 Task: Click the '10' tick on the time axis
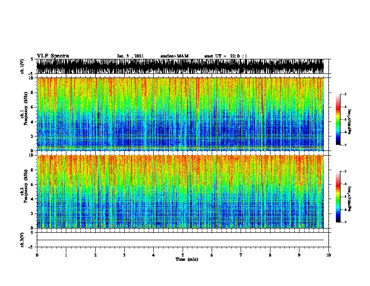pos(328,255)
